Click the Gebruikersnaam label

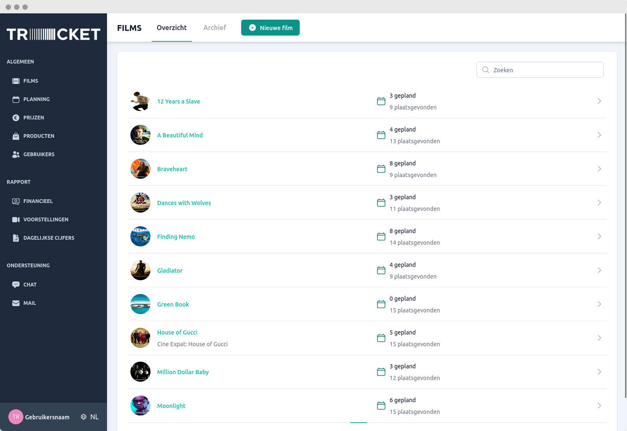click(x=47, y=417)
